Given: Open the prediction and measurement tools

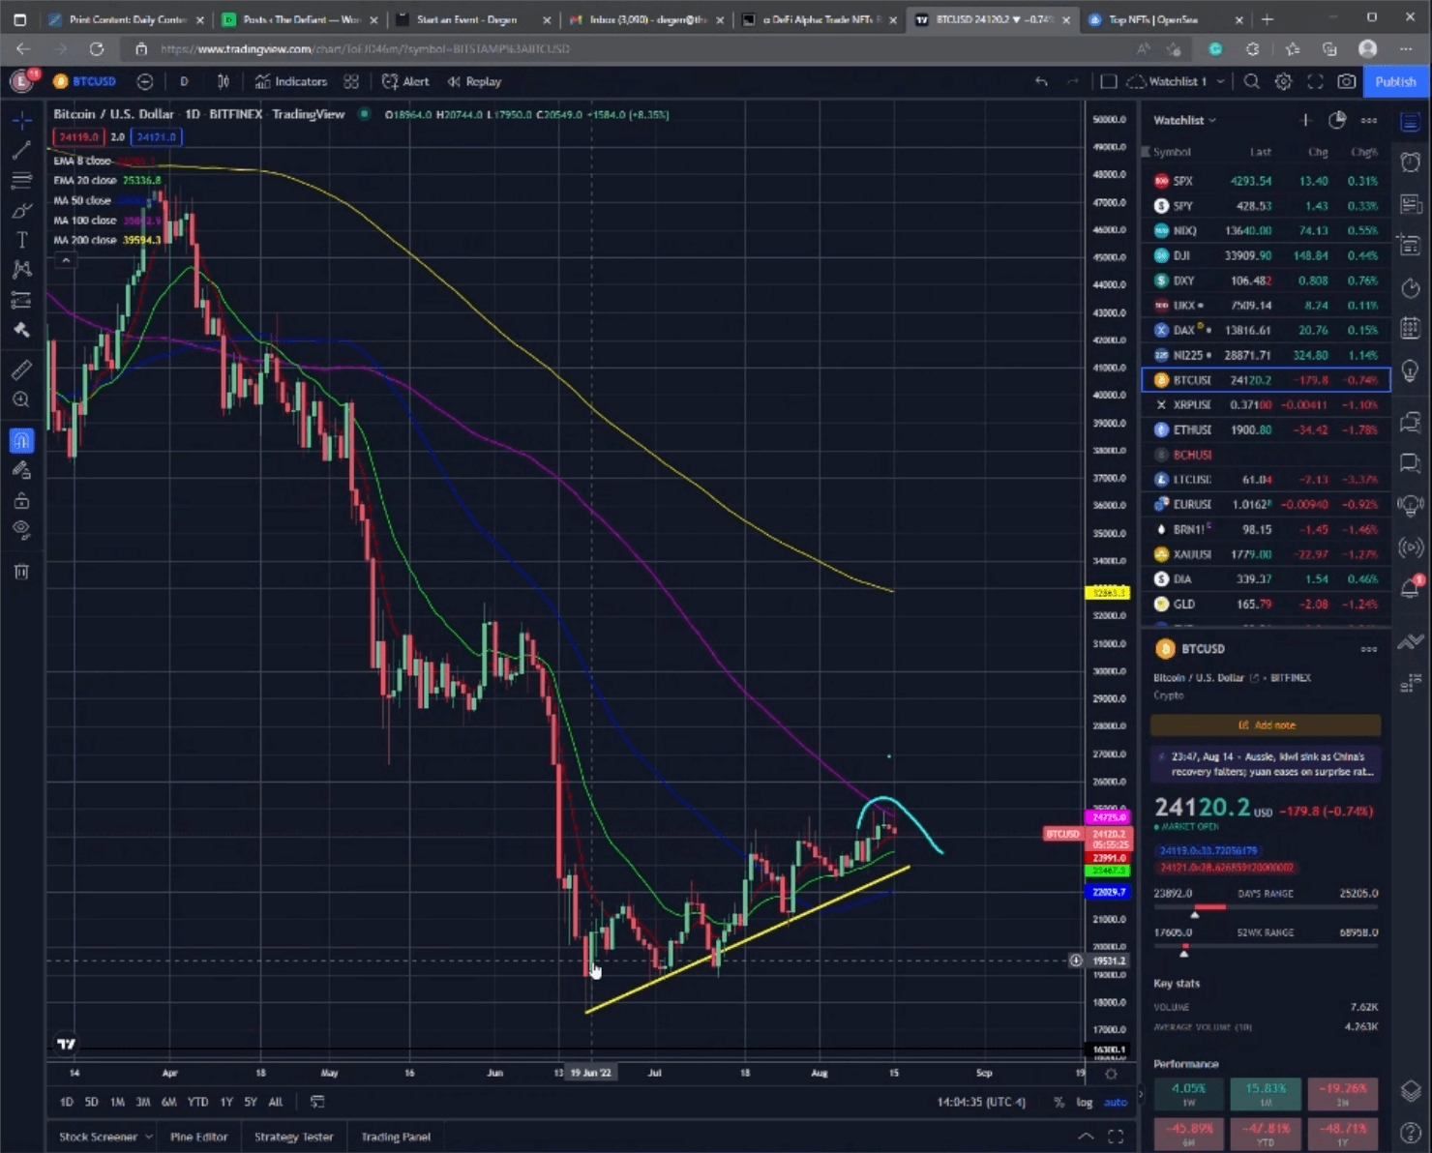Looking at the screenshot, I should (x=21, y=300).
